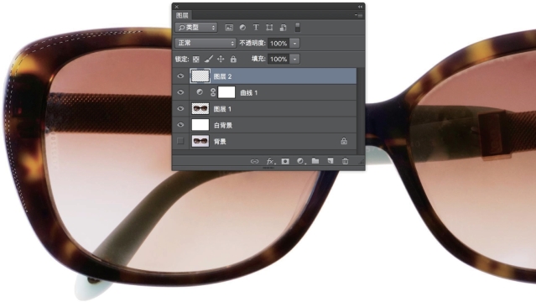Viewport: 536px width, 307px height.
Task: Select the 背景 layer thumbnail
Action: pos(200,141)
